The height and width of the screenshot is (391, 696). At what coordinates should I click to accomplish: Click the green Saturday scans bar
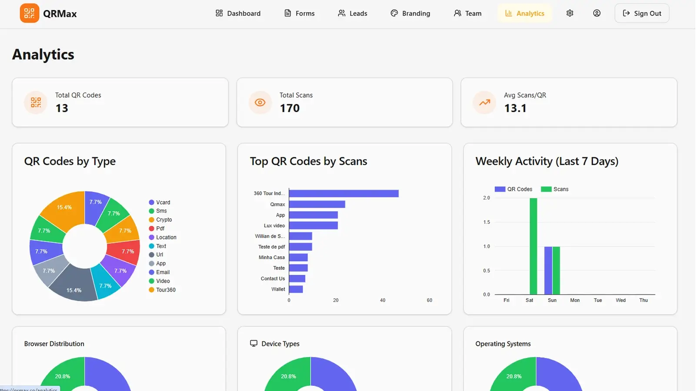[x=533, y=246]
